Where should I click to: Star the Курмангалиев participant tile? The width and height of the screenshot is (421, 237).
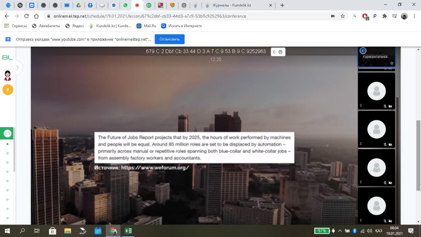[391, 63]
